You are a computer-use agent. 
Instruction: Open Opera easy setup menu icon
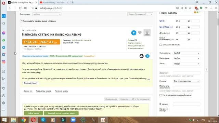[216, 8]
